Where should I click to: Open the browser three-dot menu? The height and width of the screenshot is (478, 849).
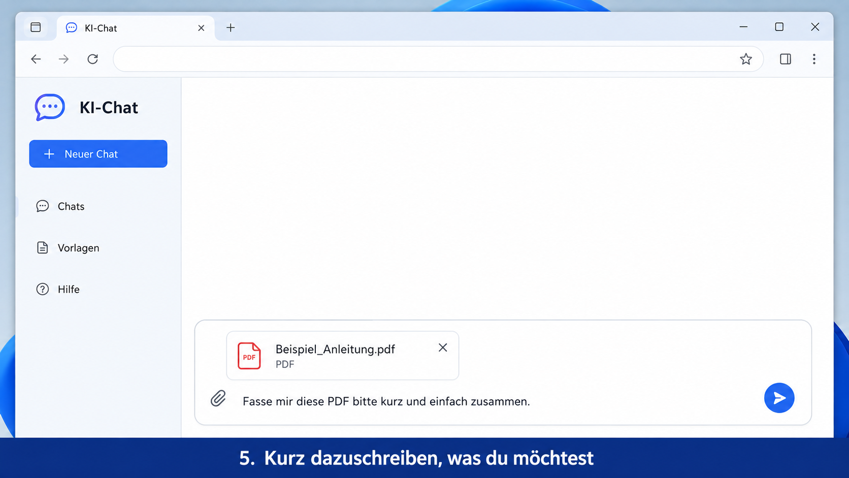814,59
